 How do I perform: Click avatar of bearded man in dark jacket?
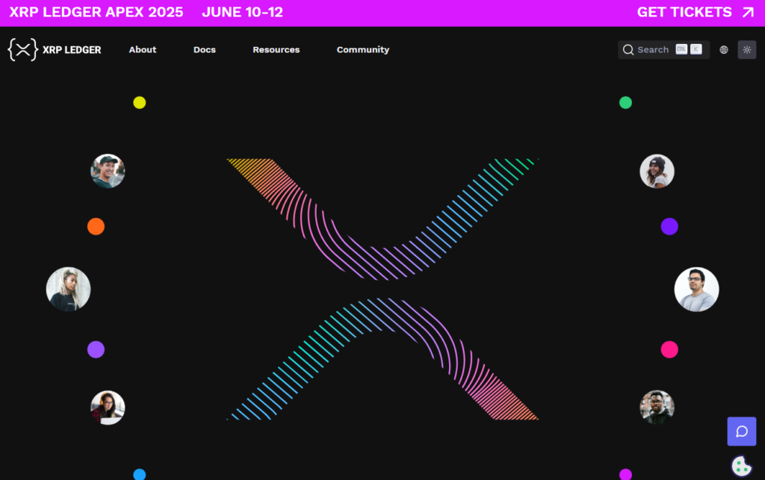657,408
